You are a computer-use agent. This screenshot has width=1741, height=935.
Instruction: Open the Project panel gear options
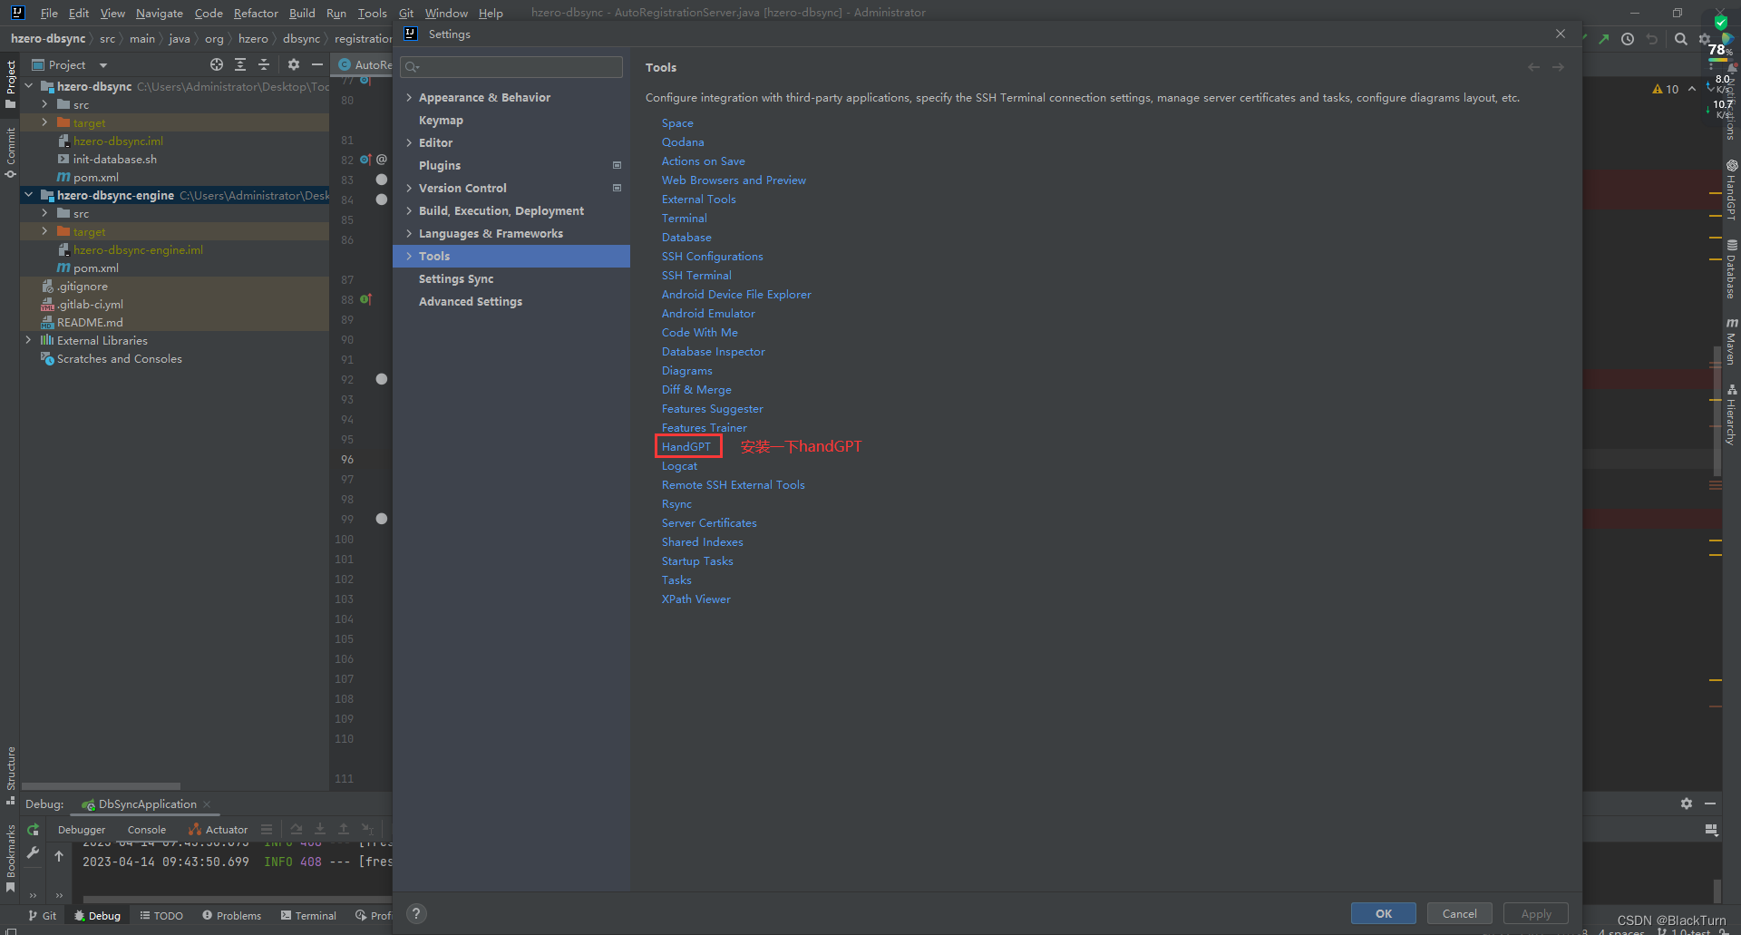coord(293,65)
